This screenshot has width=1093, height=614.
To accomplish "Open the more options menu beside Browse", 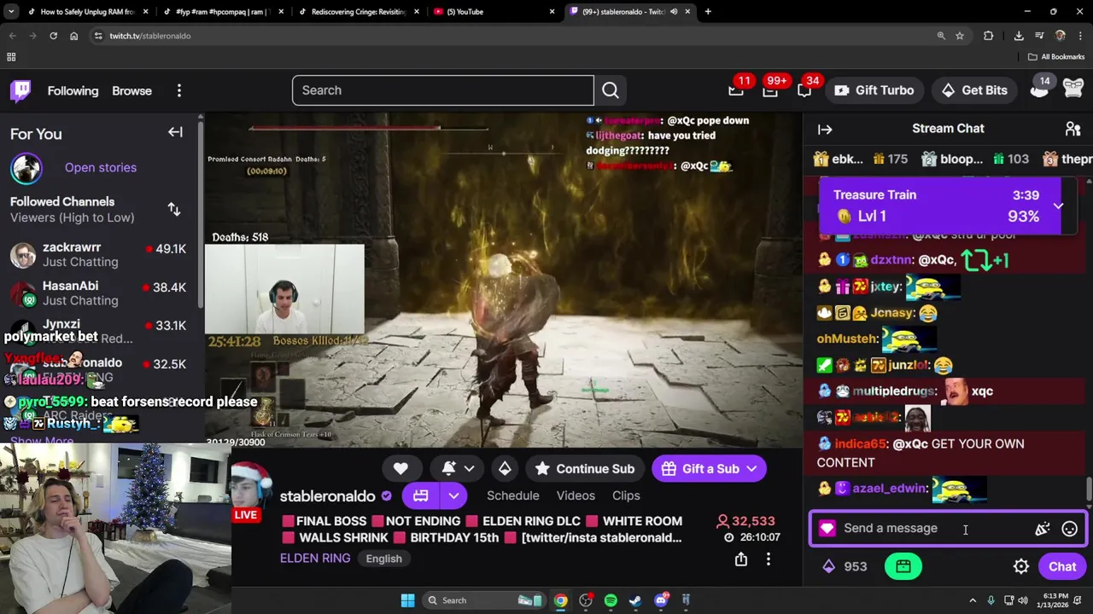I will [x=179, y=90].
